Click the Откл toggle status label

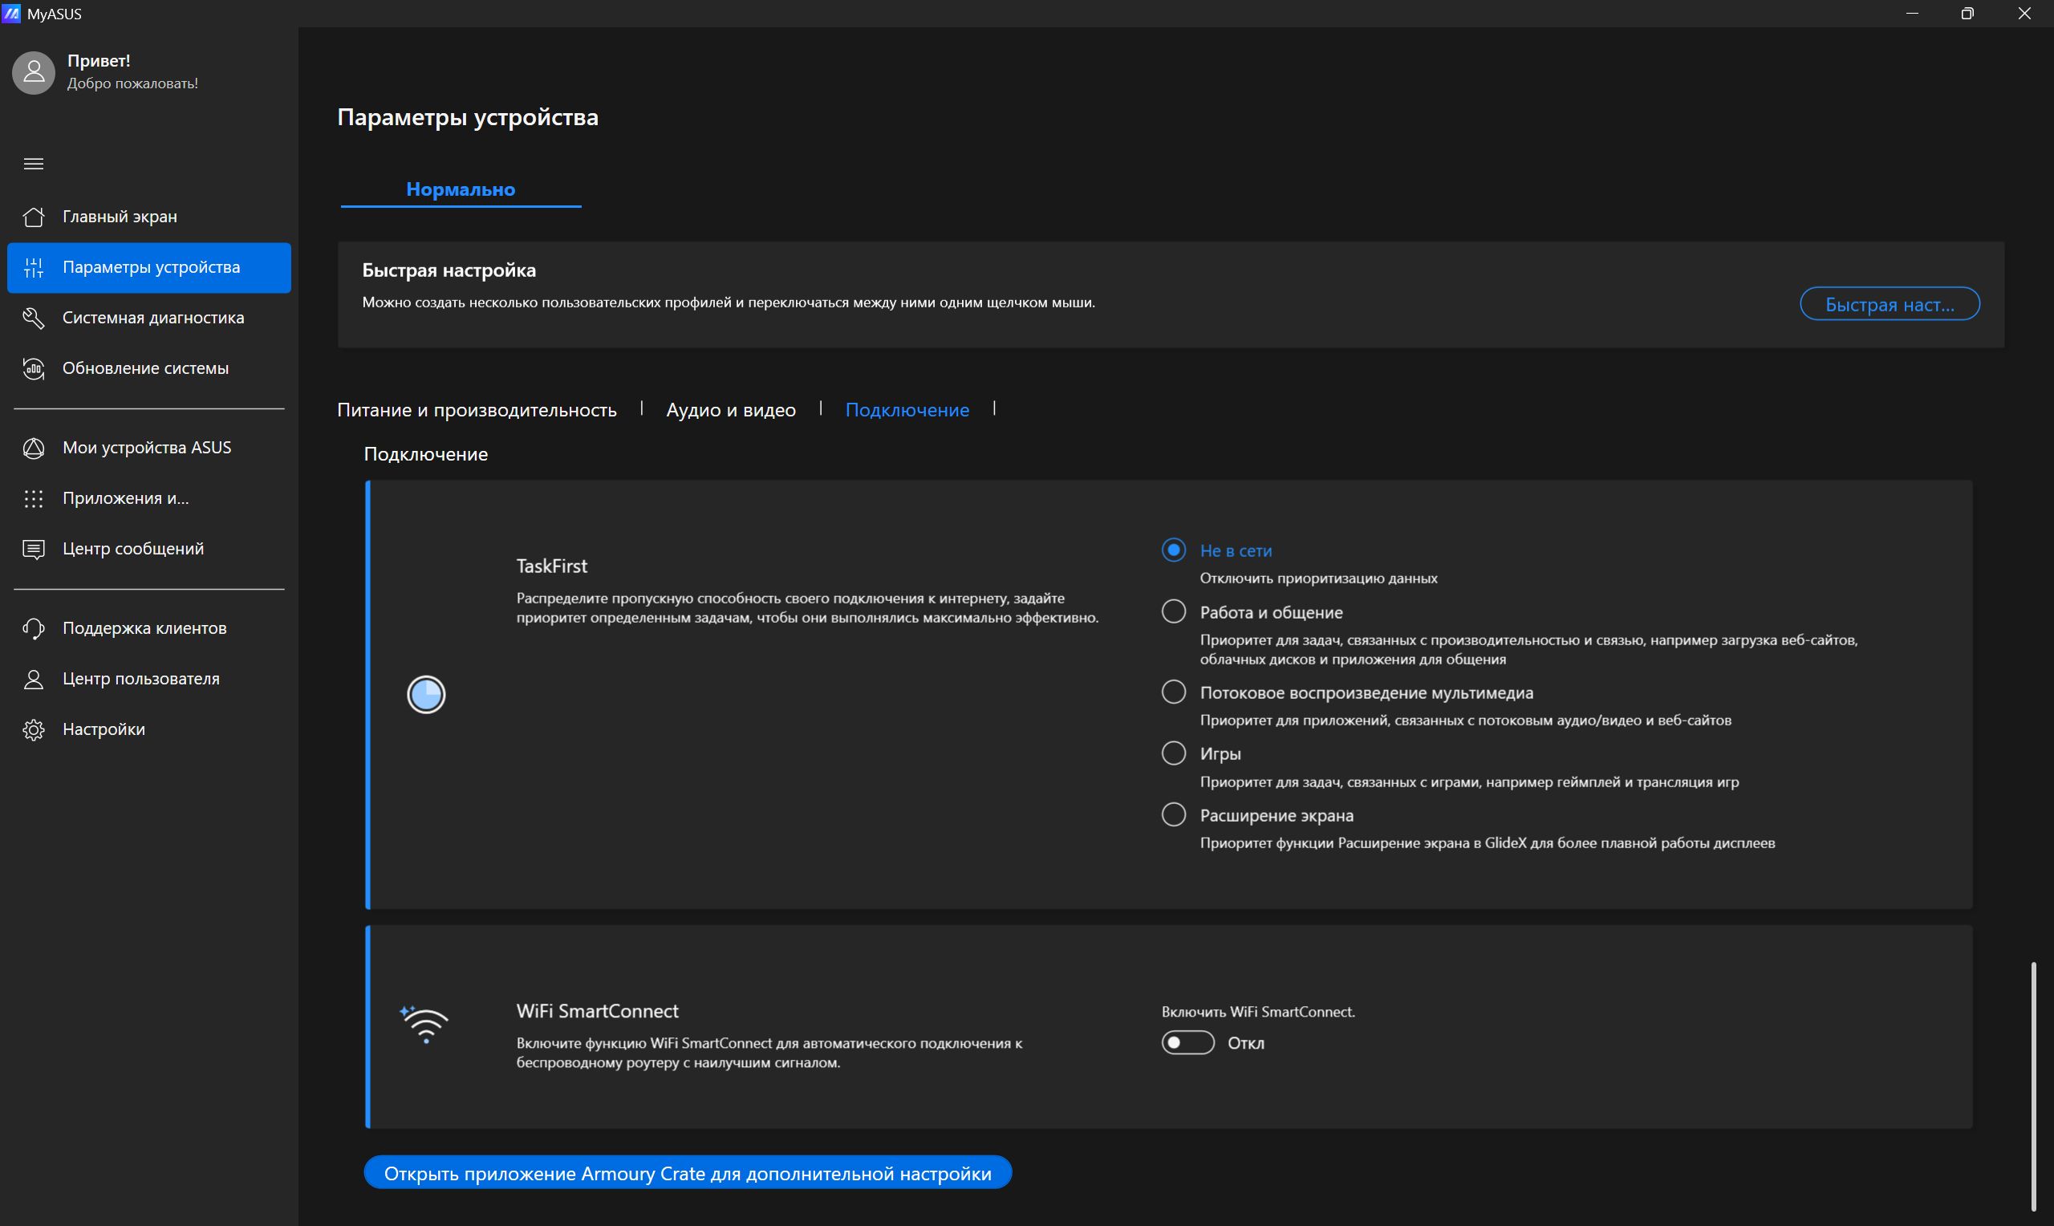[x=1245, y=1043]
